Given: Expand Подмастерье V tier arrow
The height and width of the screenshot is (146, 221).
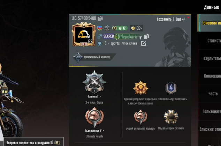Looking at the screenshot, I should click(x=103, y=131).
